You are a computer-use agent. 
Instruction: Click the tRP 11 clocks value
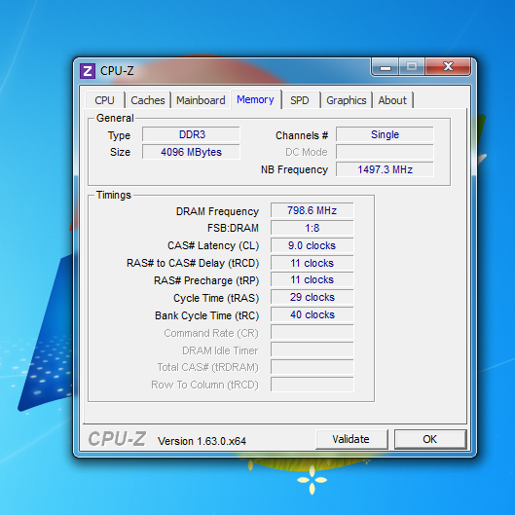point(313,279)
